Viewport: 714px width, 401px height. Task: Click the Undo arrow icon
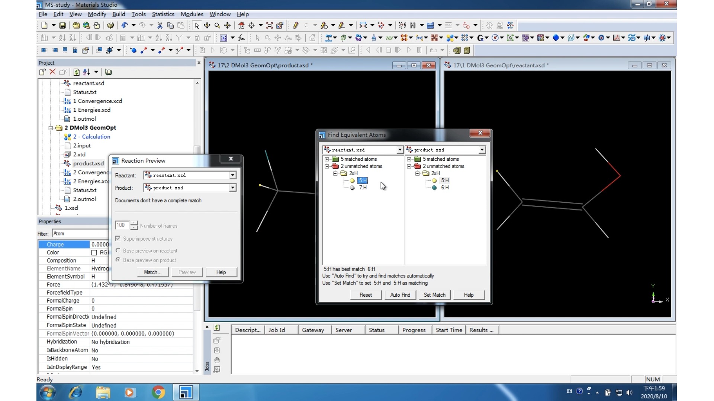pos(125,25)
